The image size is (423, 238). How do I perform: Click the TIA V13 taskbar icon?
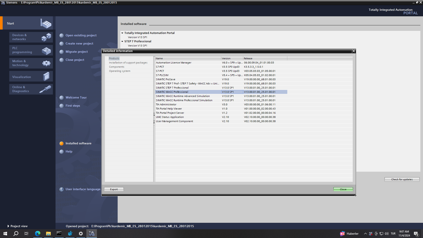click(91, 234)
